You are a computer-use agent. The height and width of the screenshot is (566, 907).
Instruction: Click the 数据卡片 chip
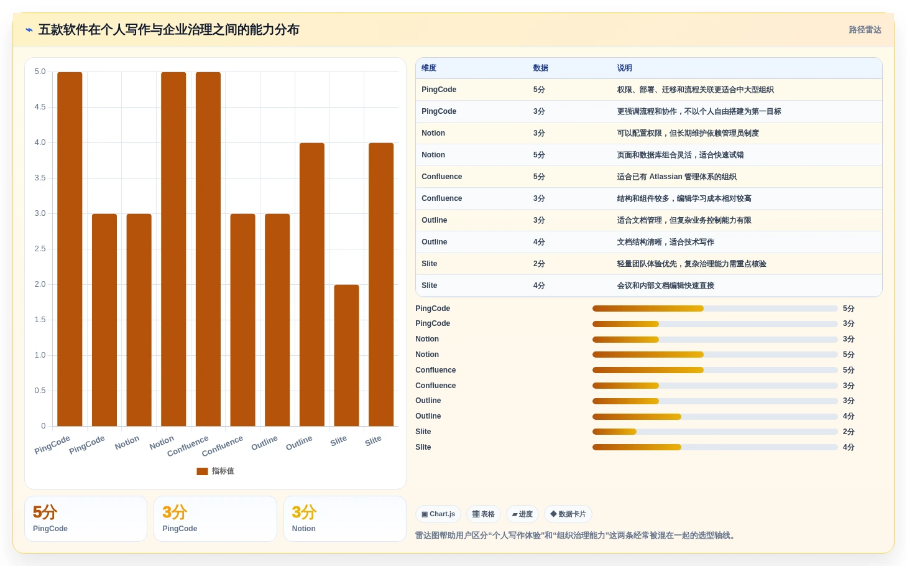[568, 514]
